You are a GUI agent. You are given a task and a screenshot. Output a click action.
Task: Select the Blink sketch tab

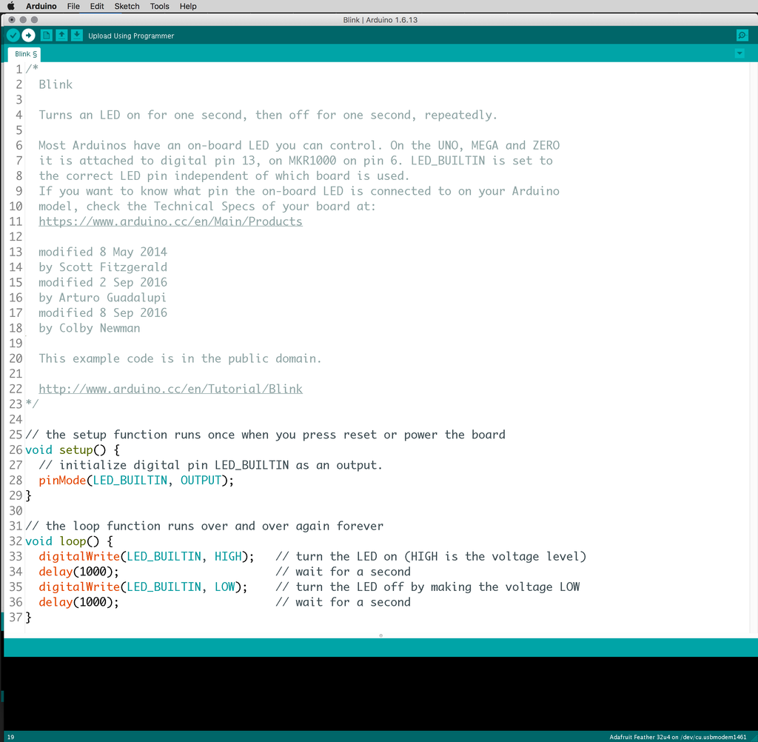[24, 54]
